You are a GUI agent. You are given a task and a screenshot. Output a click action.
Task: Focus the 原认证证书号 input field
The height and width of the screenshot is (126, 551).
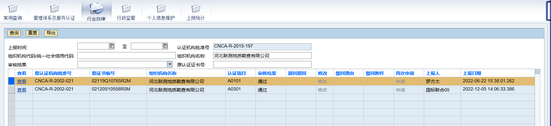[262, 64]
